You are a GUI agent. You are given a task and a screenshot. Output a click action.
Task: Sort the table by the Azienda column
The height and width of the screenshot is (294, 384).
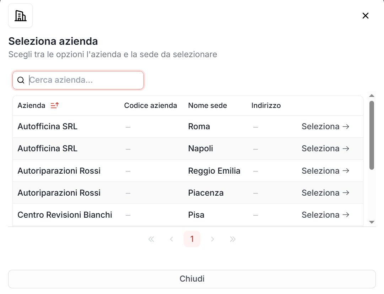[31, 105]
